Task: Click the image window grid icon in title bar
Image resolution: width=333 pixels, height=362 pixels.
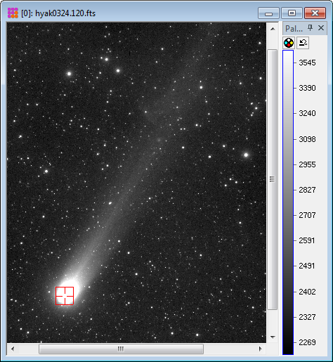Action: click(x=13, y=13)
